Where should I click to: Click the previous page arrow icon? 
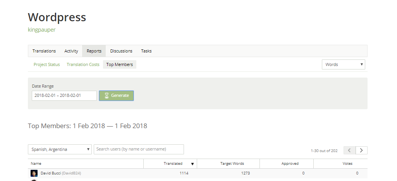349,151
